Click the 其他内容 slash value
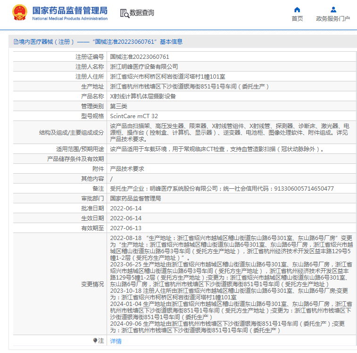Viewport: 357px width, 353px height. pyautogui.click(x=111, y=179)
